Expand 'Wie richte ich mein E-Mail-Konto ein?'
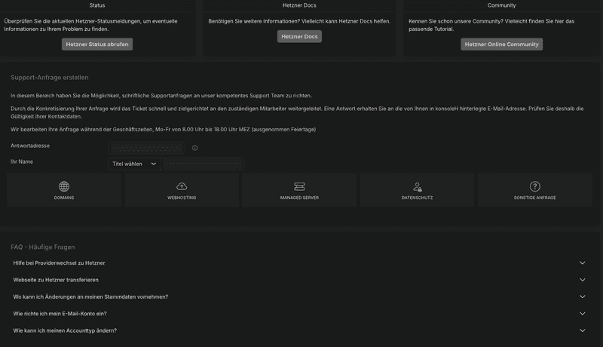This screenshot has height=347, width=603. tap(582, 313)
